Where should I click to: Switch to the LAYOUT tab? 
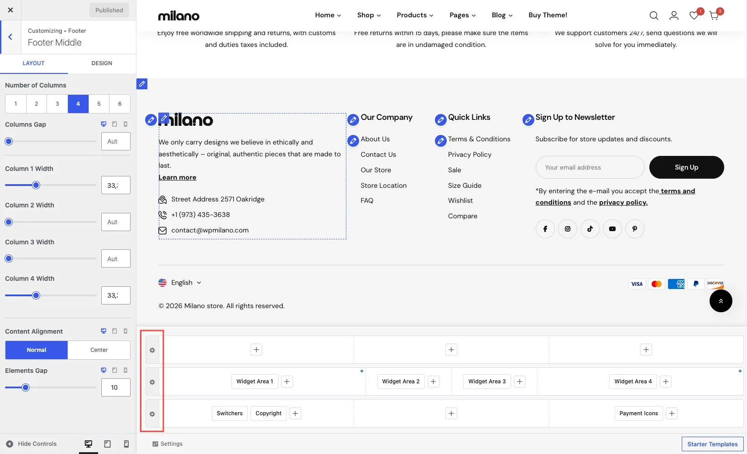click(x=34, y=63)
